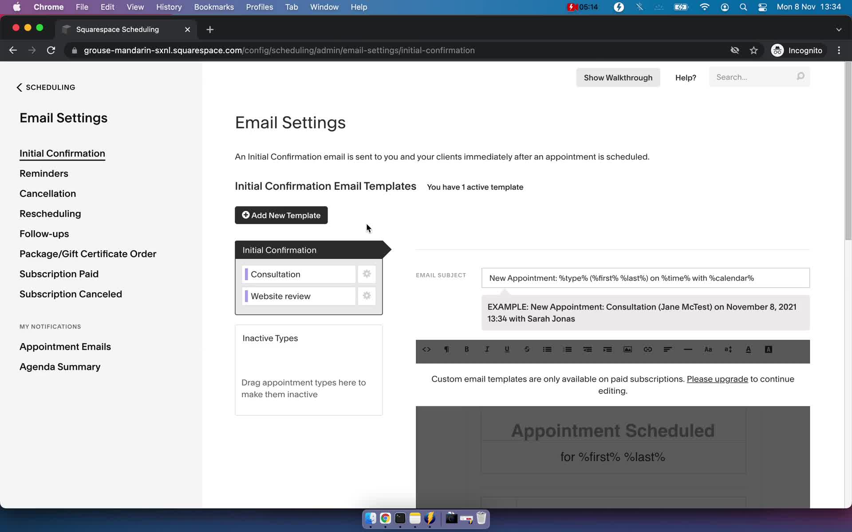The height and width of the screenshot is (532, 852).
Task: Open the Help? link
Action: (686, 78)
